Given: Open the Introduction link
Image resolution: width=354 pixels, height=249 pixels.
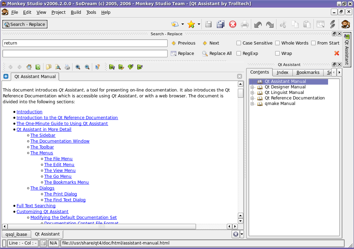Looking at the screenshot, I should click(x=29, y=112).
